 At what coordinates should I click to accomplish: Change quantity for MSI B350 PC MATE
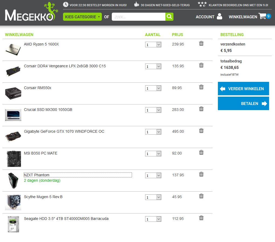point(153,154)
